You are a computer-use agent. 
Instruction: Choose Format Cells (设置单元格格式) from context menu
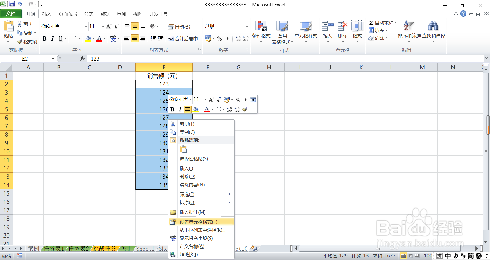(201, 222)
